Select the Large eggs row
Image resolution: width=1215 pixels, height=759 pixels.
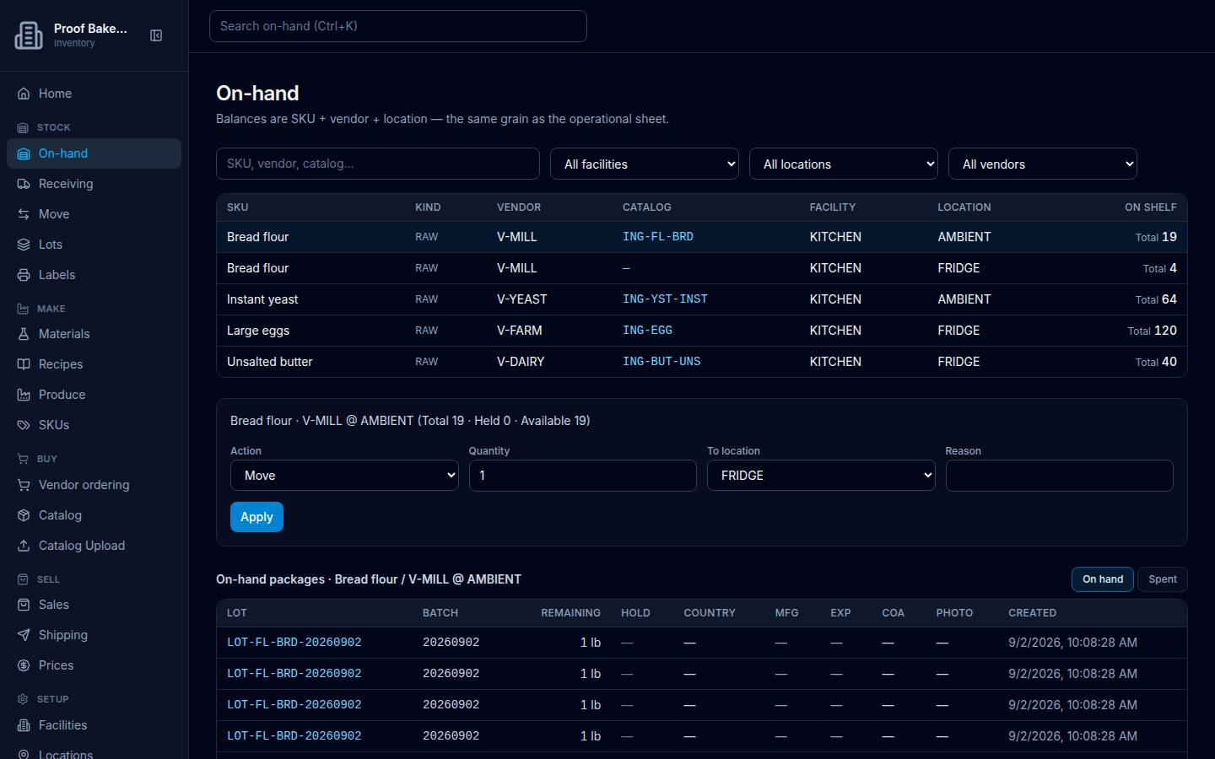(702, 331)
